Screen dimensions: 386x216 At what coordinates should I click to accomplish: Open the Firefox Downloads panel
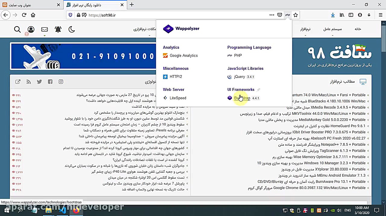[333, 15]
